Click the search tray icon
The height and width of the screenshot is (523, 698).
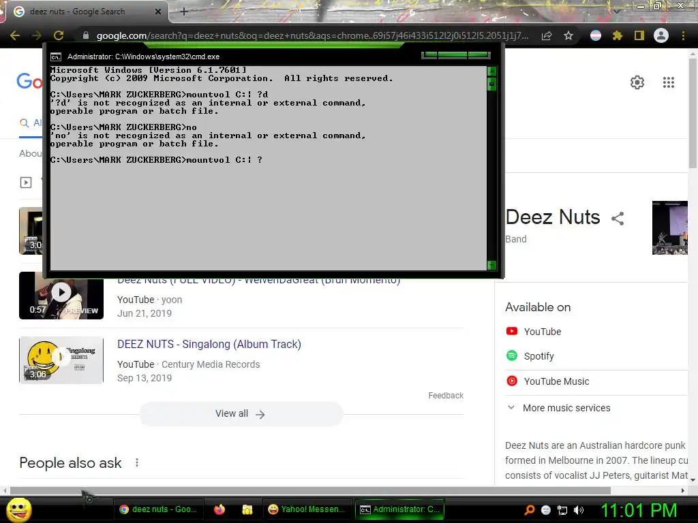click(x=529, y=510)
